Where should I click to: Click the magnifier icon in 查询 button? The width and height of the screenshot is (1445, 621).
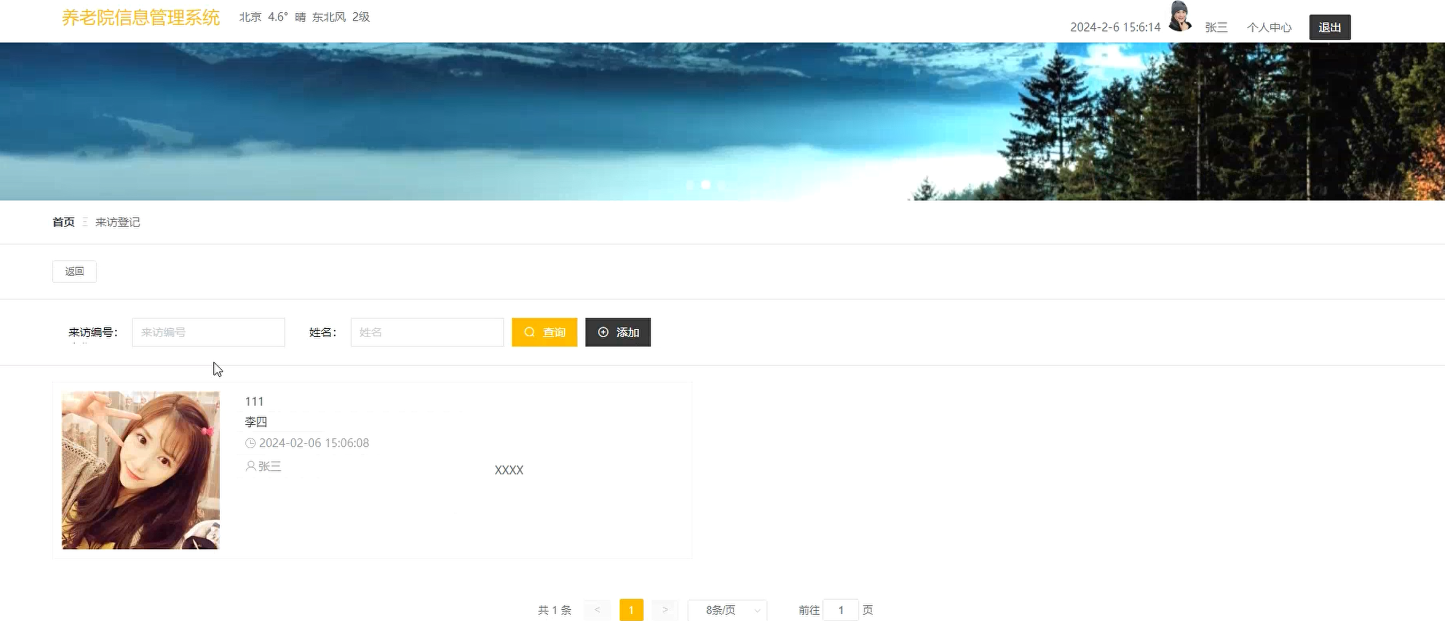click(x=530, y=332)
